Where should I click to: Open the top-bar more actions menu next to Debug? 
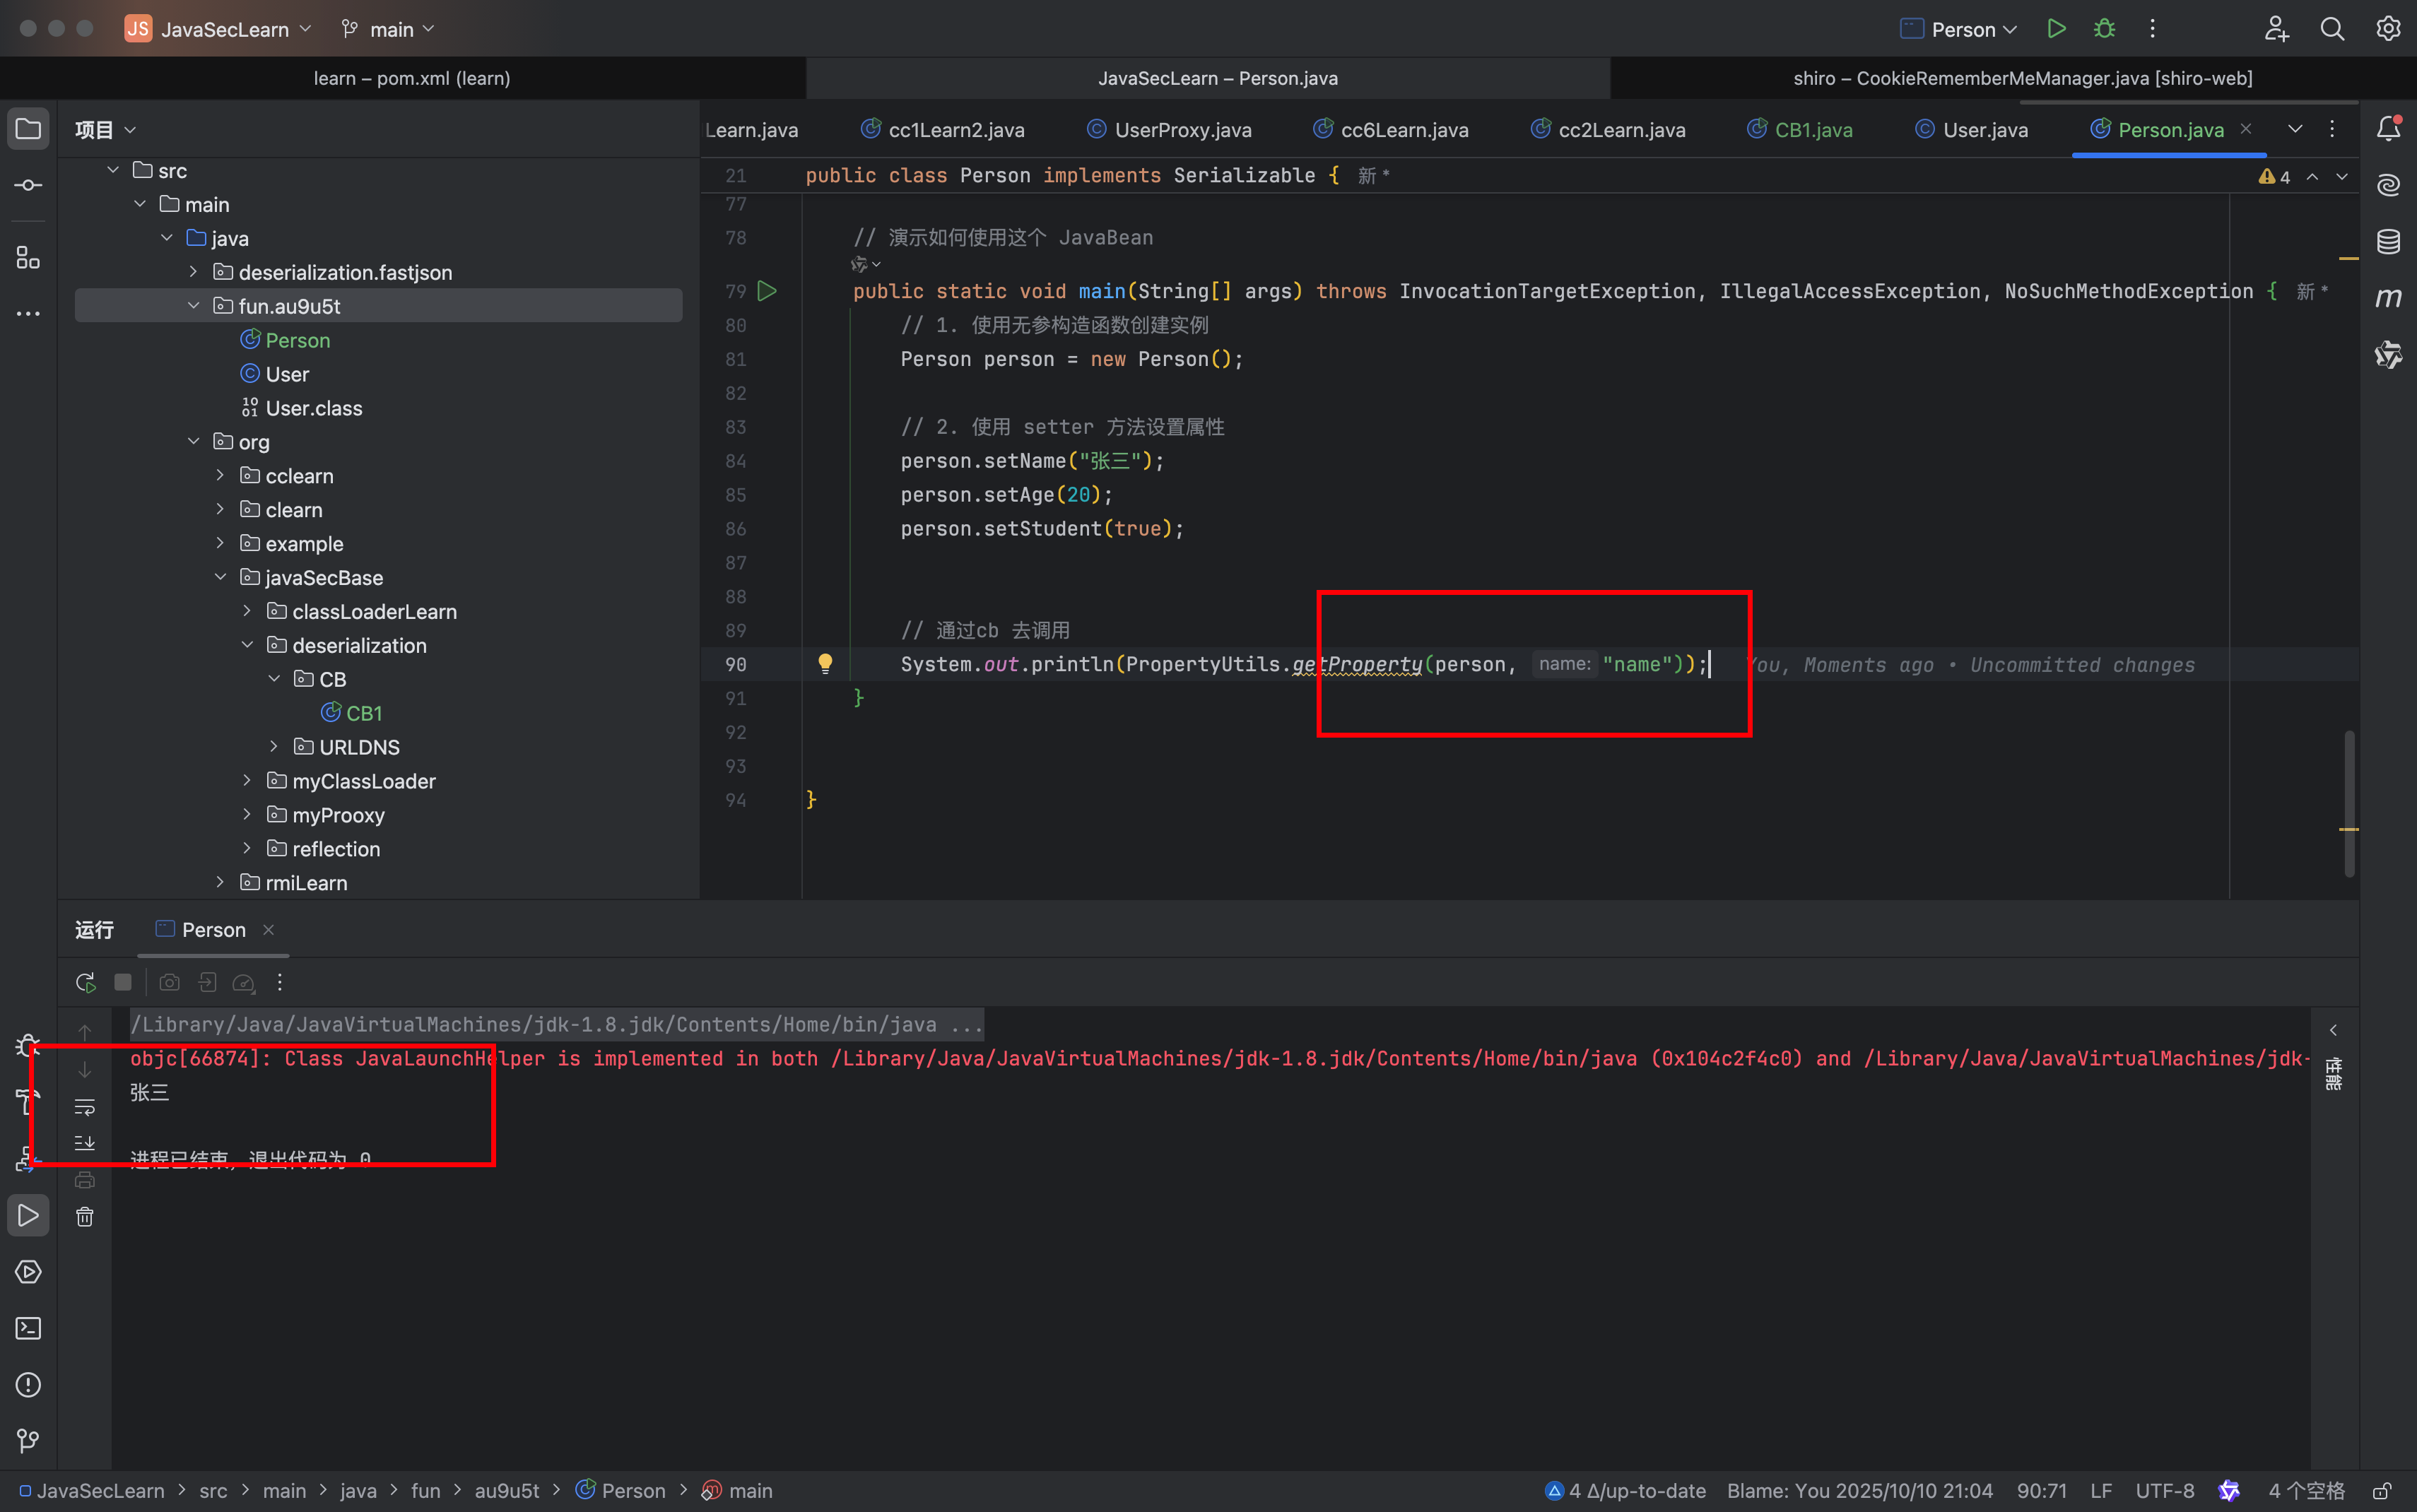pyautogui.click(x=2152, y=29)
